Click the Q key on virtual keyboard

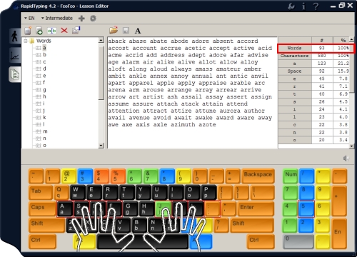click(x=61, y=193)
